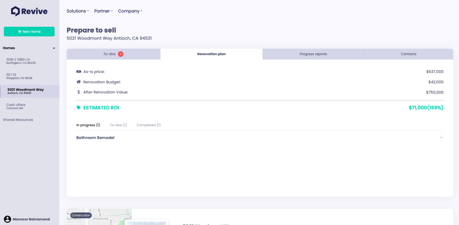This screenshot has width=459, height=225.
Task: Expand the Bathroom Remodel item
Action: (441, 137)
